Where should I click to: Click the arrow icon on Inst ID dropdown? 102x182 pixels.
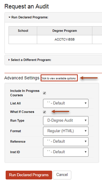(x=85, y=152)
